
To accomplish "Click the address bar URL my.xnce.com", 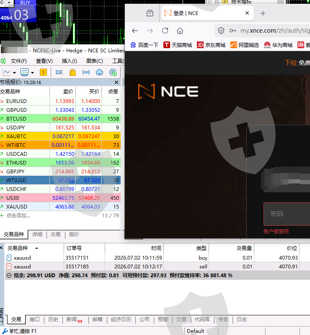I will pos(275,31).
